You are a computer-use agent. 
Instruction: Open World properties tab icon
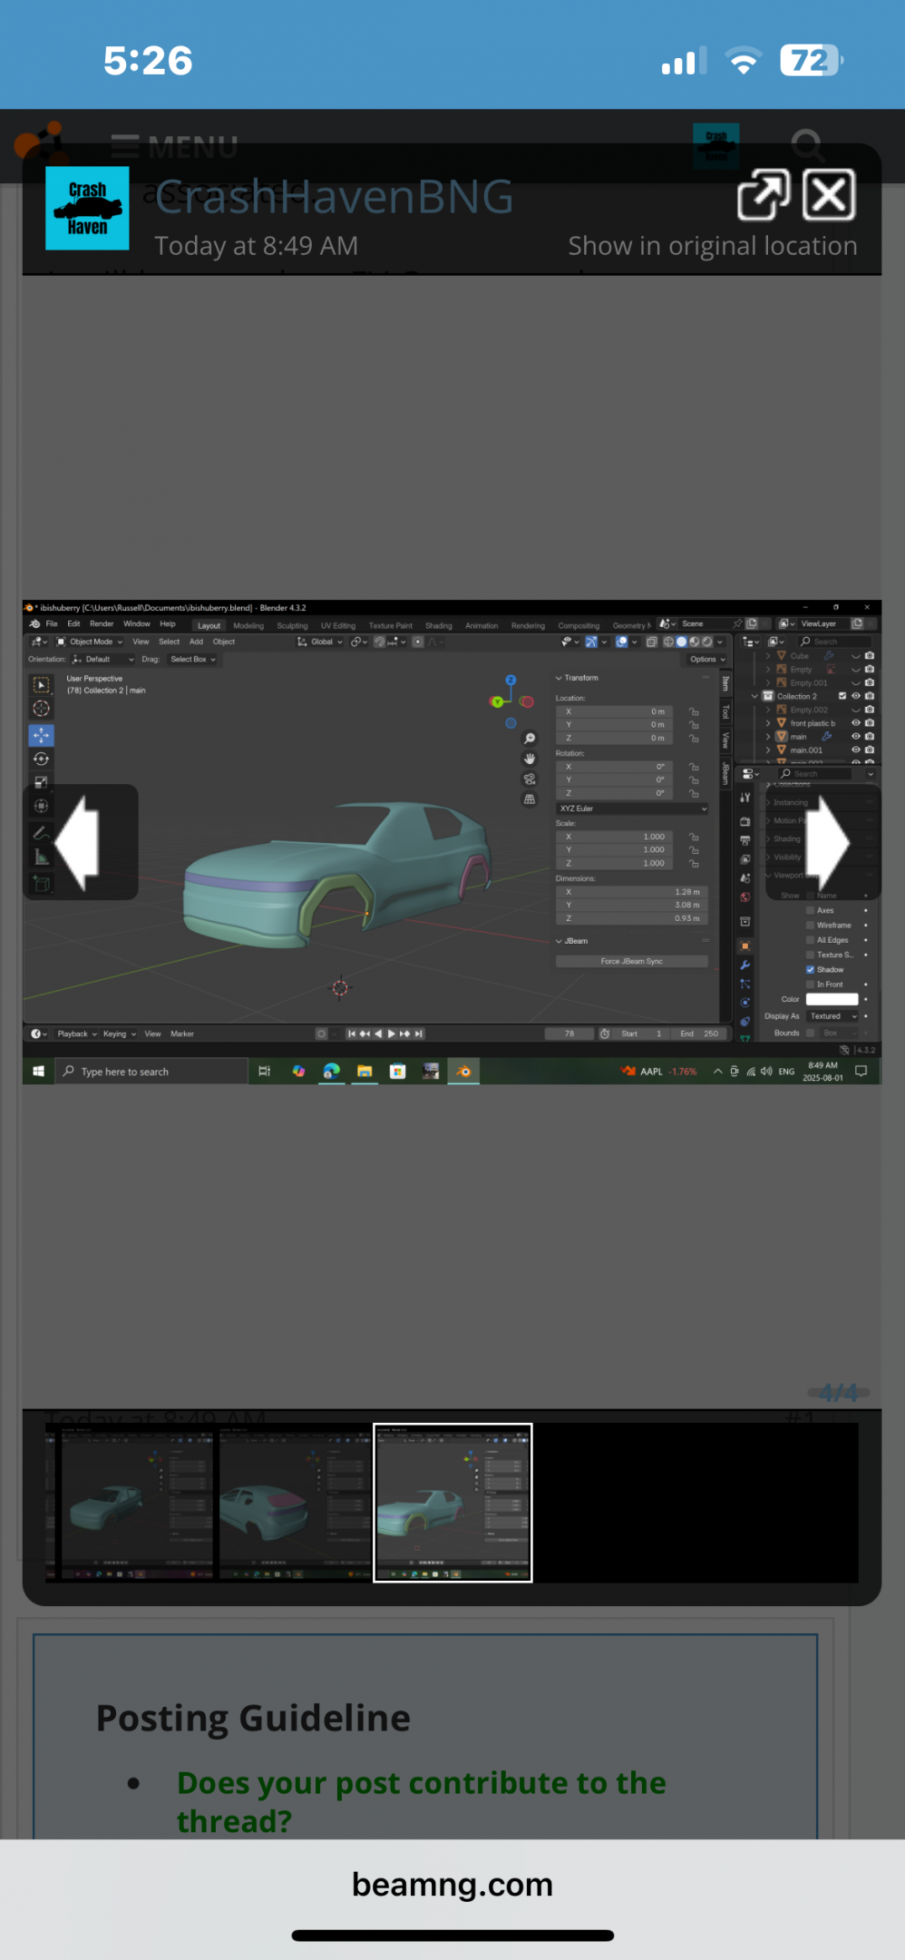click(x=744, y=897)
